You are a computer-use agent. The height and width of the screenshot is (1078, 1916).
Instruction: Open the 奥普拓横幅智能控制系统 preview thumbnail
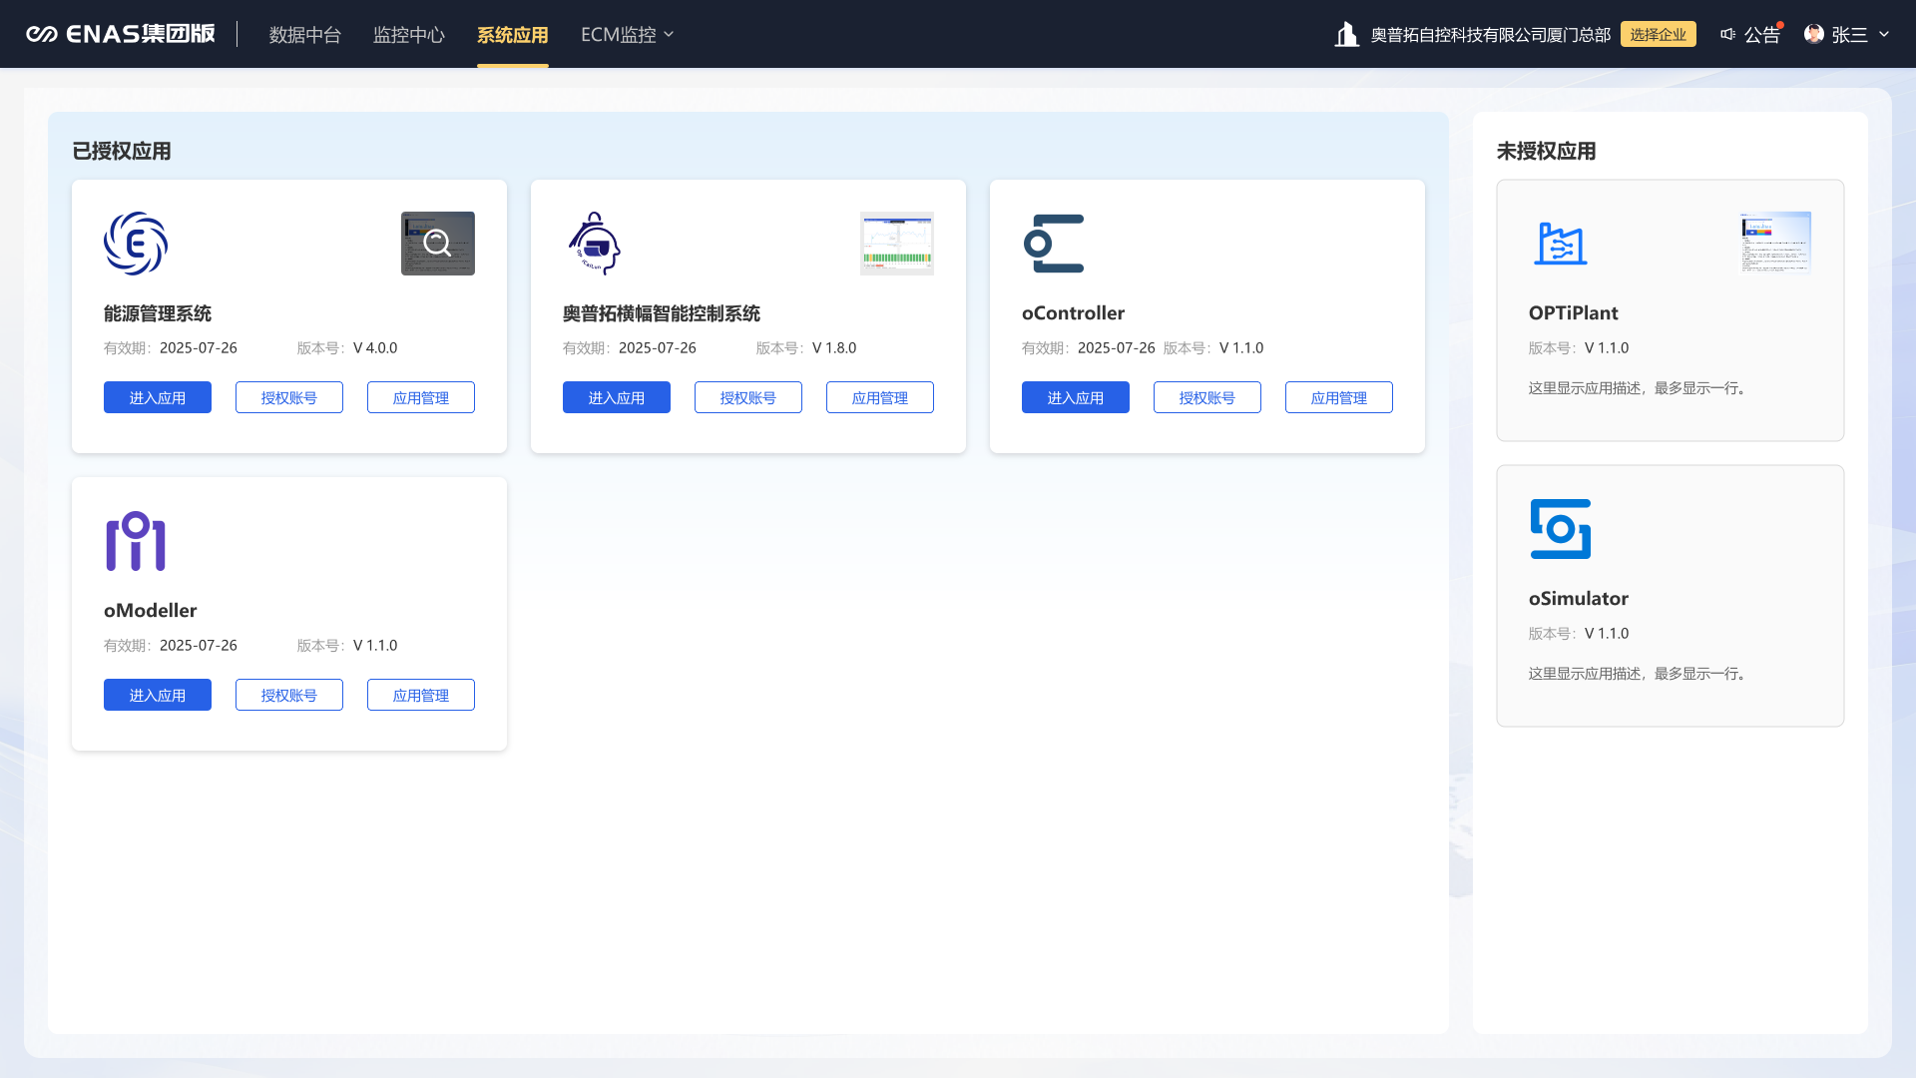(x=897, y=244)
